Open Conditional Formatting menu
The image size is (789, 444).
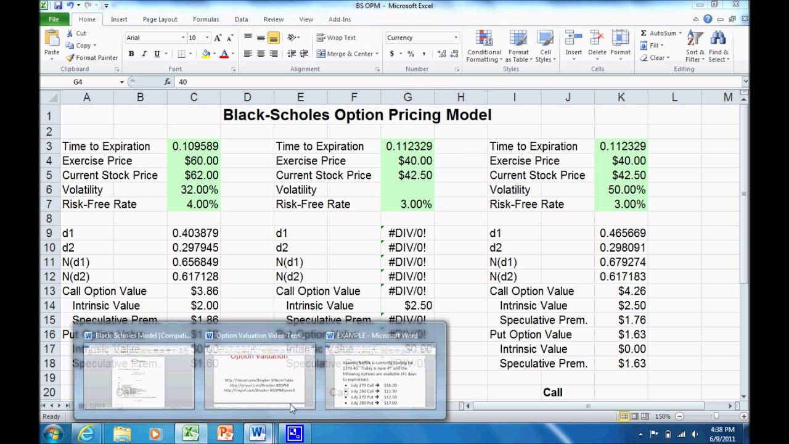[484, 46]
